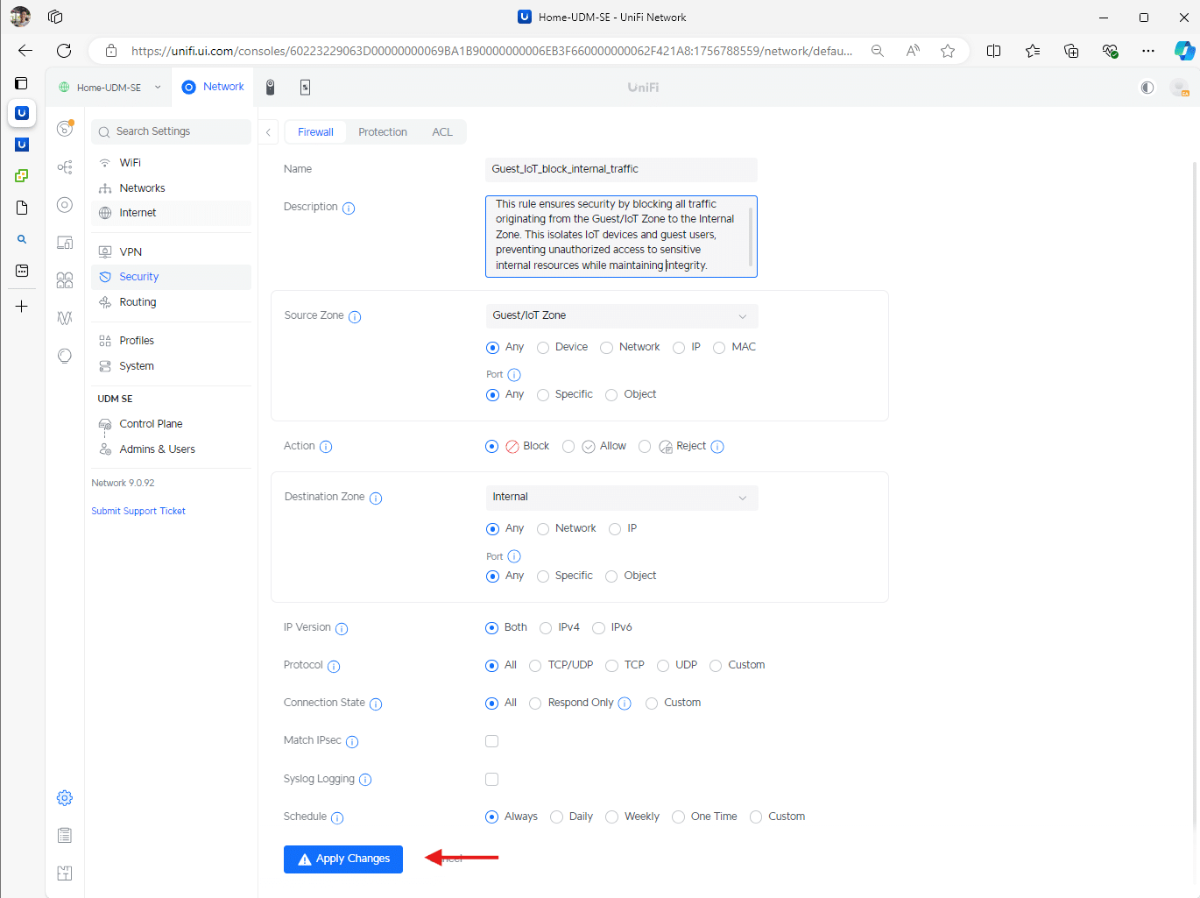The height and width of the screenshot is (898, 1200).
Task: Show info for the Description field
Action: (349, 208)
